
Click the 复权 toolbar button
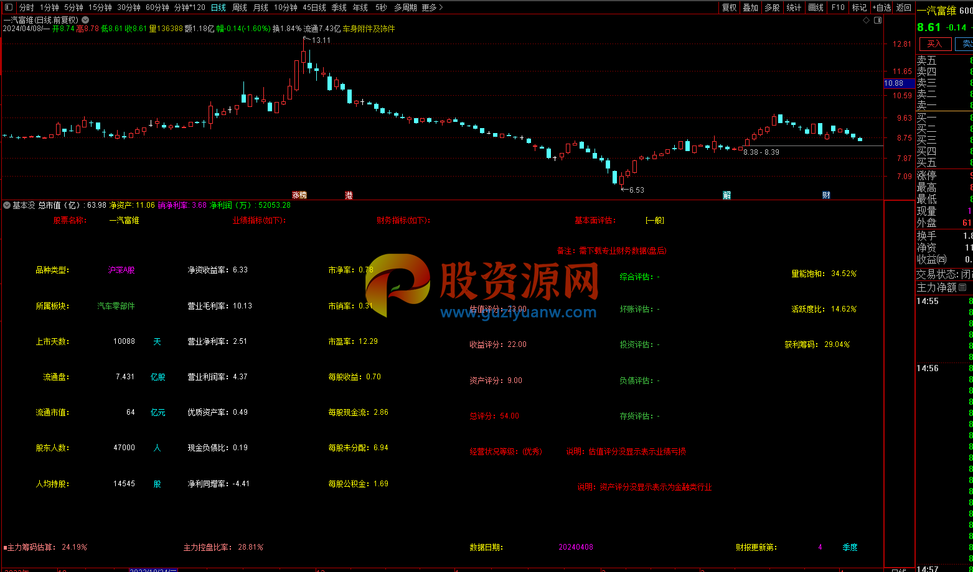[x=729, y=7]
